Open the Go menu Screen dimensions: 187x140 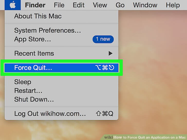[x=120, y=5]
